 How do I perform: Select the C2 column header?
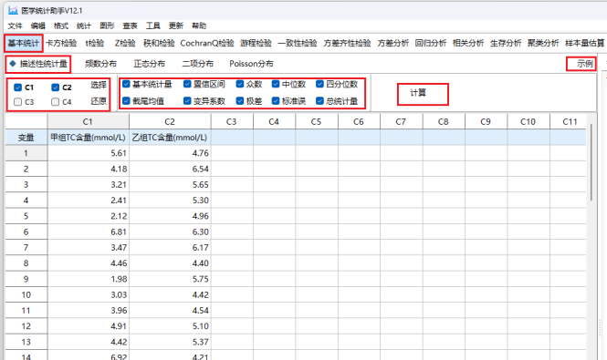point(170,122)
